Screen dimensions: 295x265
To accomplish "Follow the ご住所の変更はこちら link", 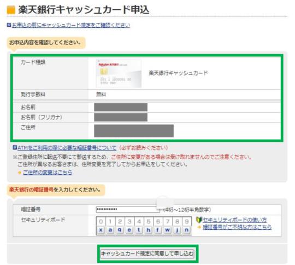I will (x=48, y=172).
